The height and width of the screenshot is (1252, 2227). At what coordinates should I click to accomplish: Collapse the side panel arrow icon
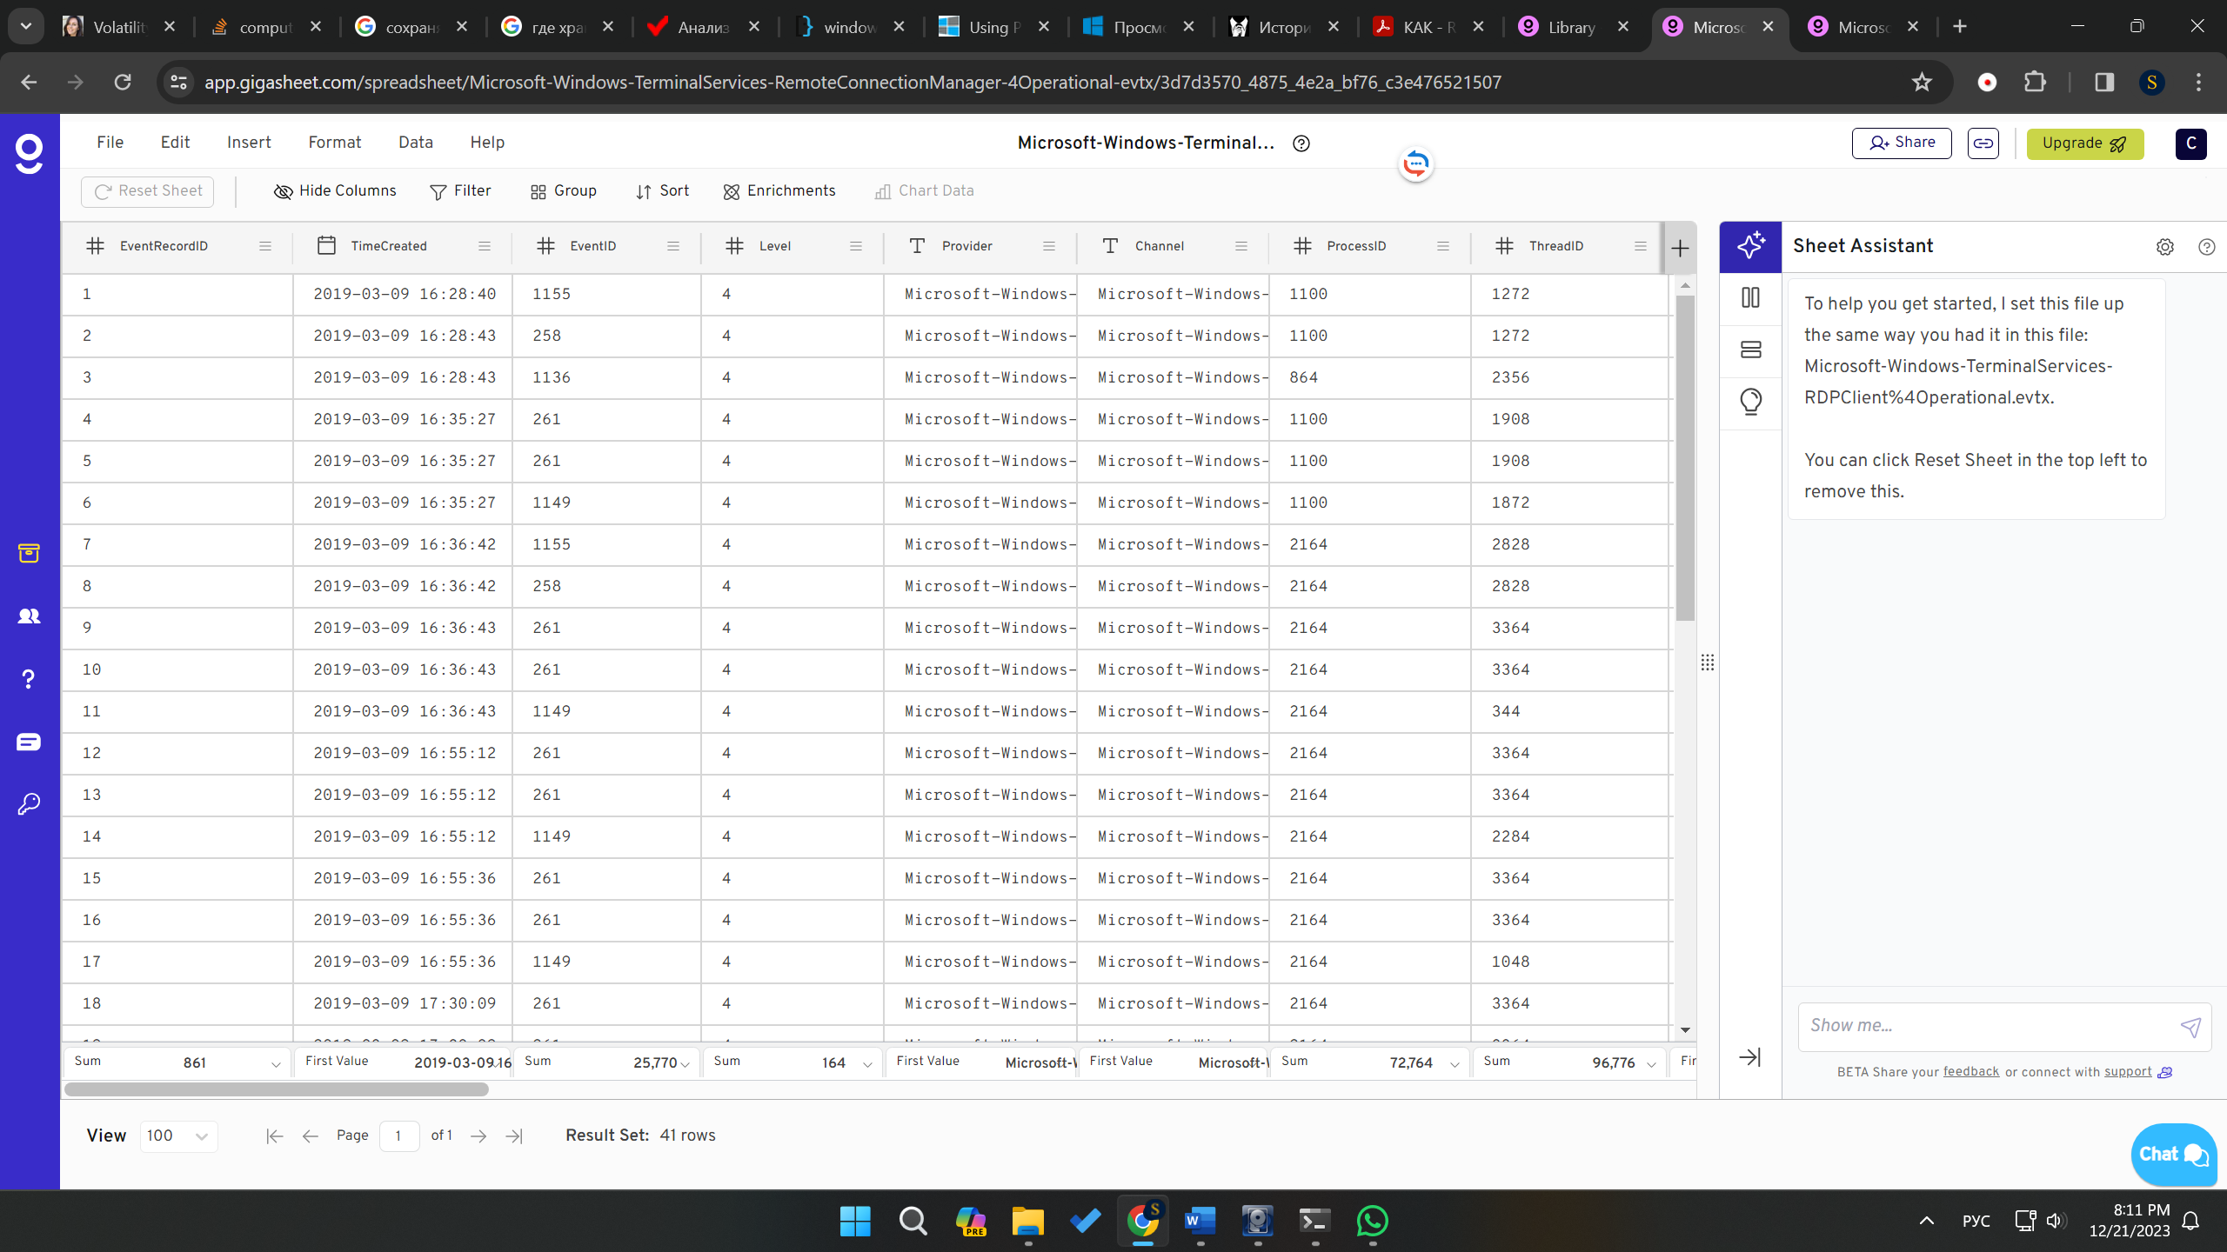pos(1749,1057)
